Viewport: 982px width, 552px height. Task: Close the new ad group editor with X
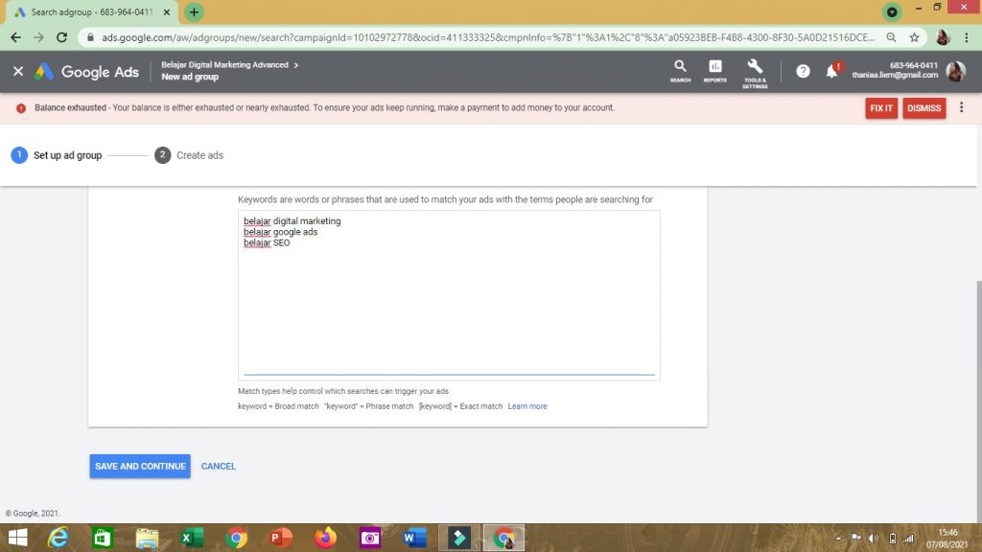point(18,72)
